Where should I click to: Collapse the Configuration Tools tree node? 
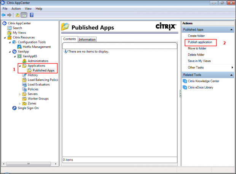click(x=10, y=43)
